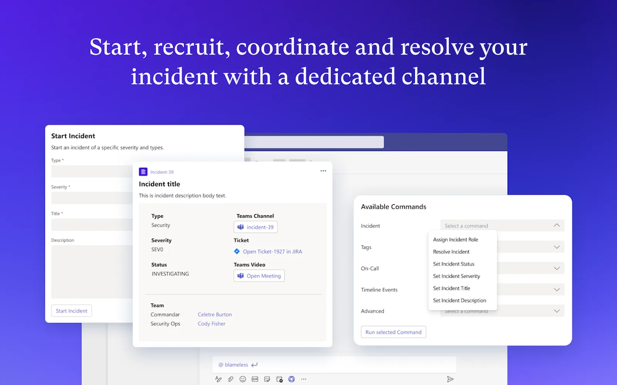Open the sticker icon in compose toolbar
Image resolution: width=617 pixels, height=385 pixels.
tap(267, 379)
